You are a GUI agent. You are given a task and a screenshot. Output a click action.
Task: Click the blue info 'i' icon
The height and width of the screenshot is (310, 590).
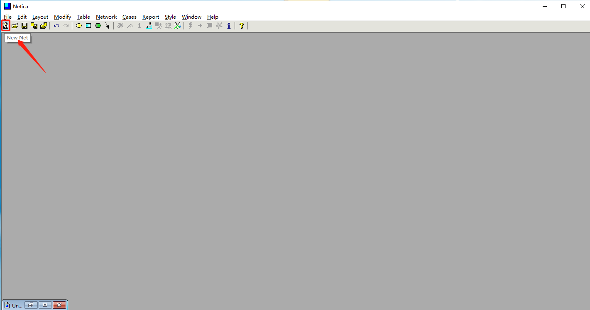229,26
